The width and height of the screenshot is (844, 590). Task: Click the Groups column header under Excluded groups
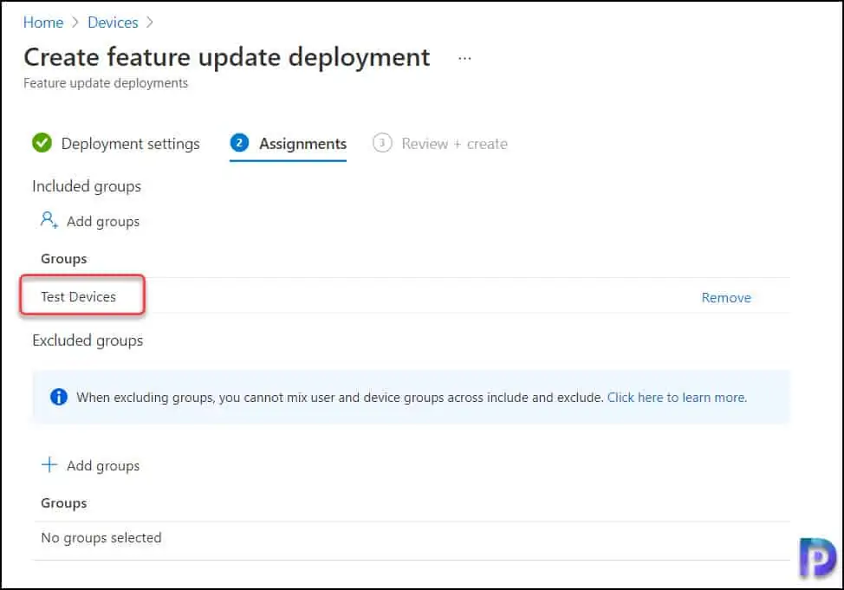click(63, 503)
